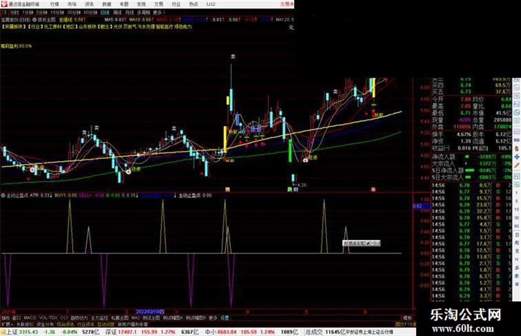The height and width of the screenshot is (336, 521).
Task: Select the 1分钟 period tab
Action: click(28, 12)
